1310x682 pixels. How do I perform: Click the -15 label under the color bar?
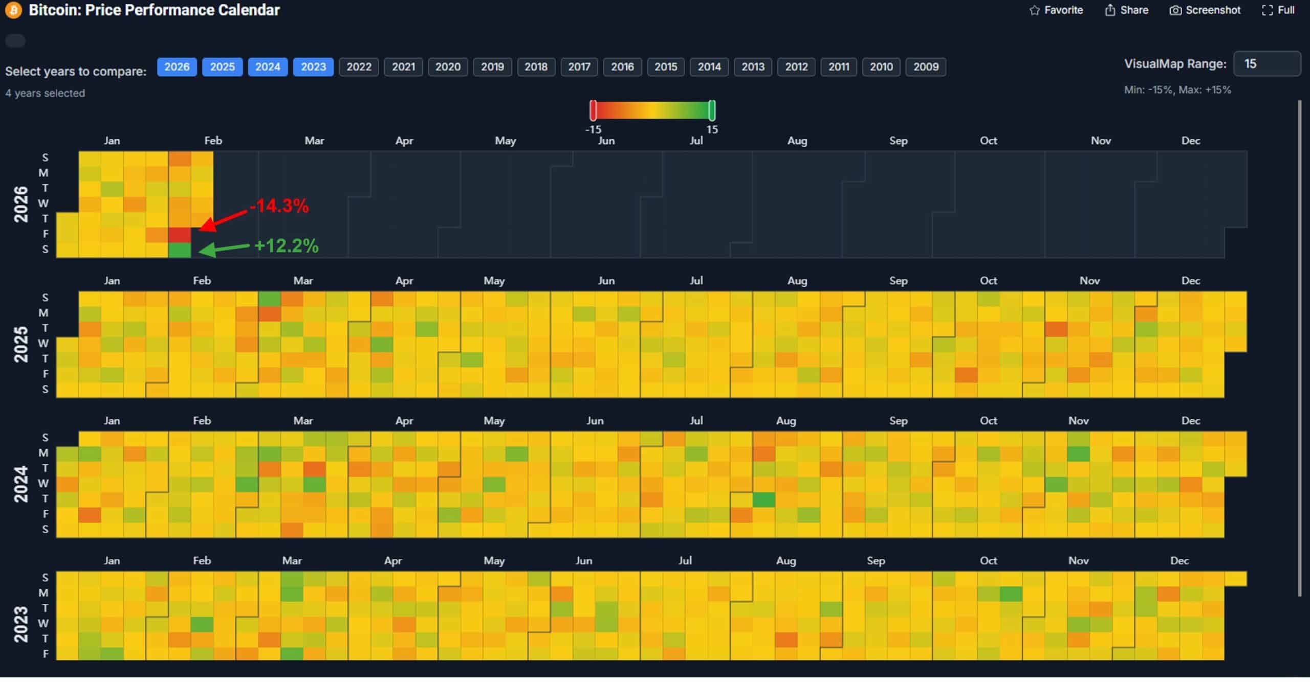pos(593,130)
